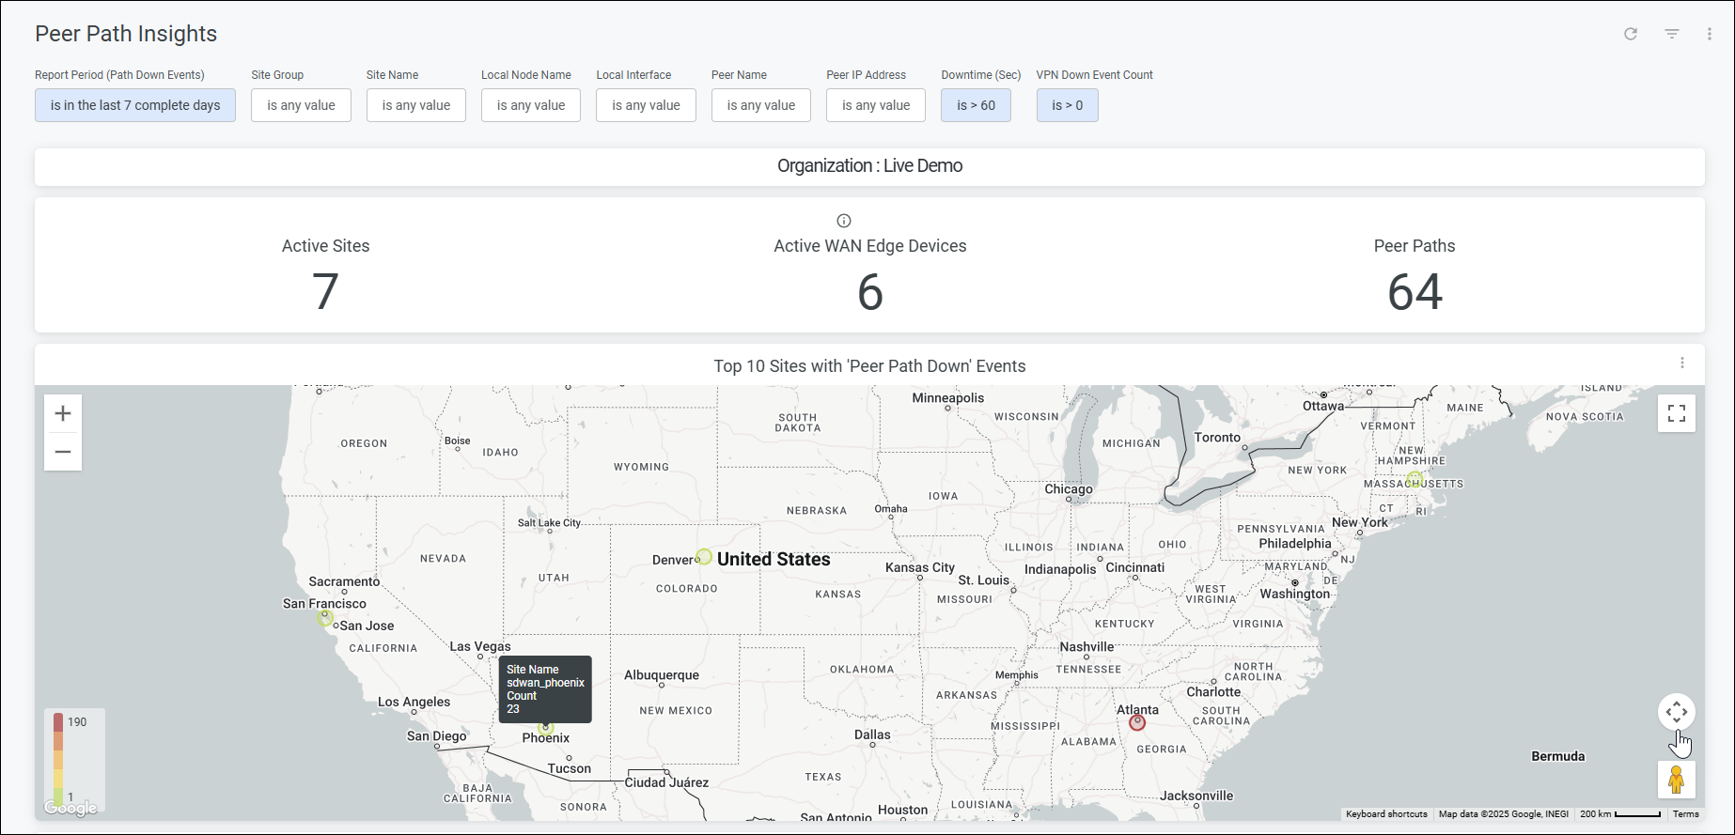Click the info icon above Active WAN Edge Devices
1735x835 pixels.
pos(844,221)
